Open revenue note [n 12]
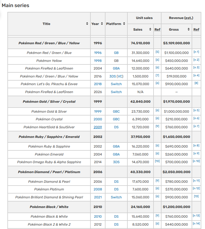Screen dimensions: 205x229 196,188
